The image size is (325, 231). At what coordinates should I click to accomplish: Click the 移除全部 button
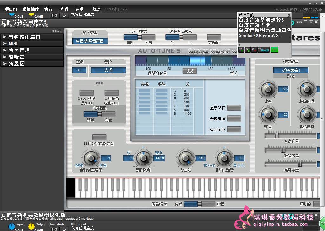(234, 129)
